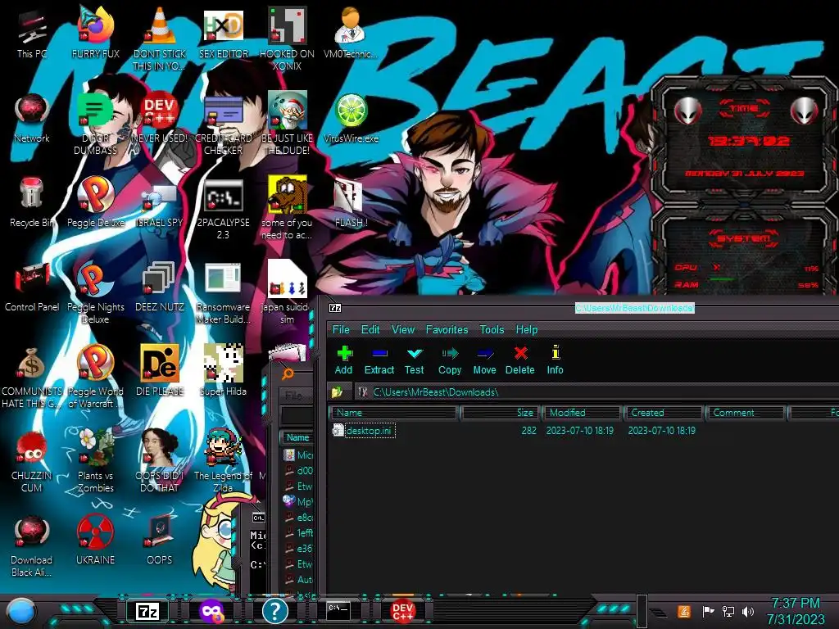Select the Super Hilda desktop icon
This screenshot has height=629, width=839.
coord(223,371)
